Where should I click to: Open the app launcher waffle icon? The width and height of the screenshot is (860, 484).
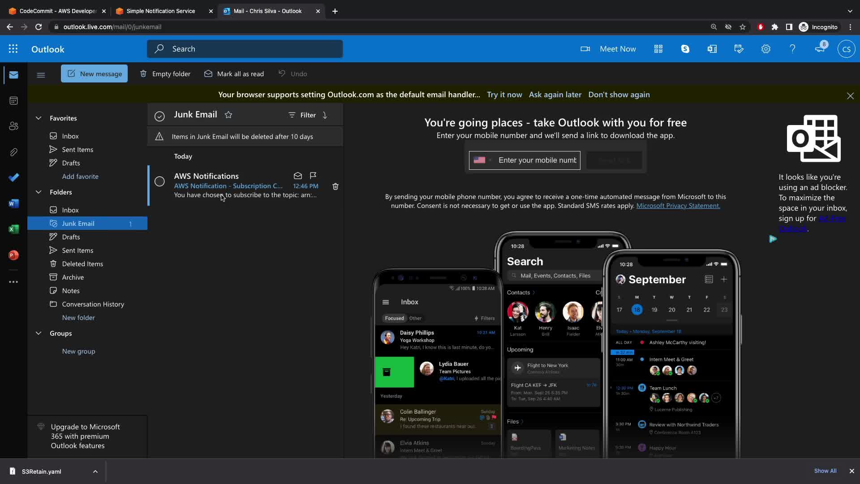(13, 49)
